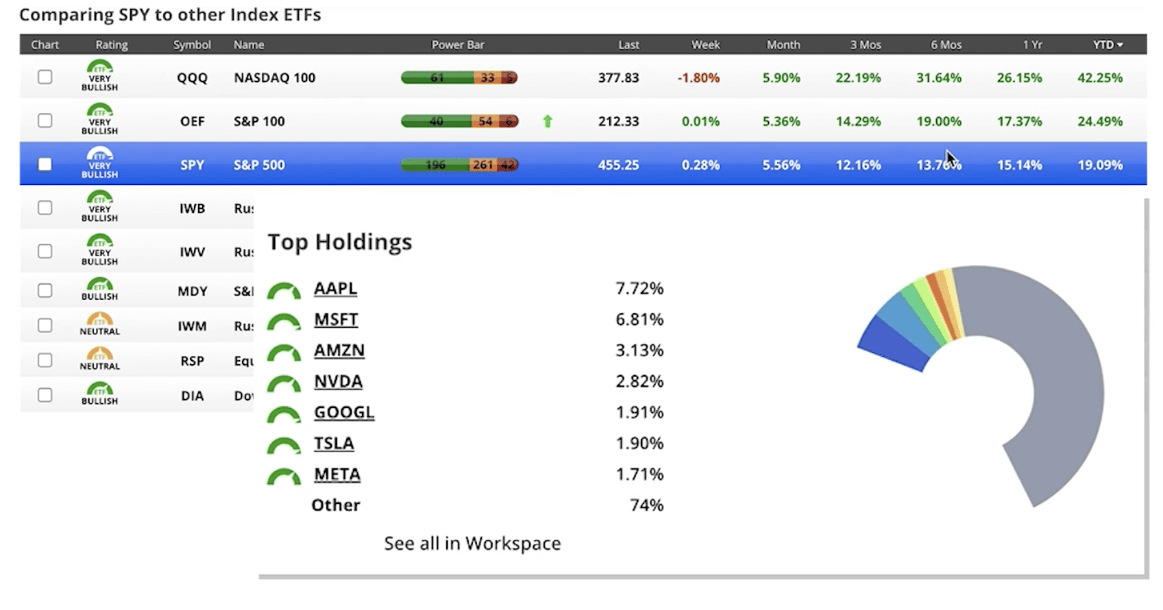
Task: Click the Neutral rating icon for RSP
Action: pos(100,359)
